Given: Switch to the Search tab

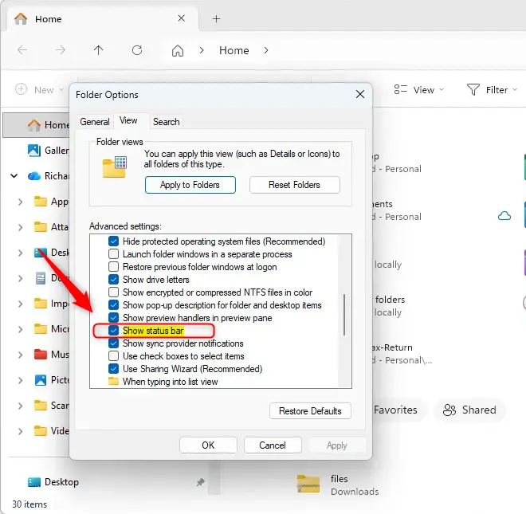Looking at the screenshot, I should point(166,121).
